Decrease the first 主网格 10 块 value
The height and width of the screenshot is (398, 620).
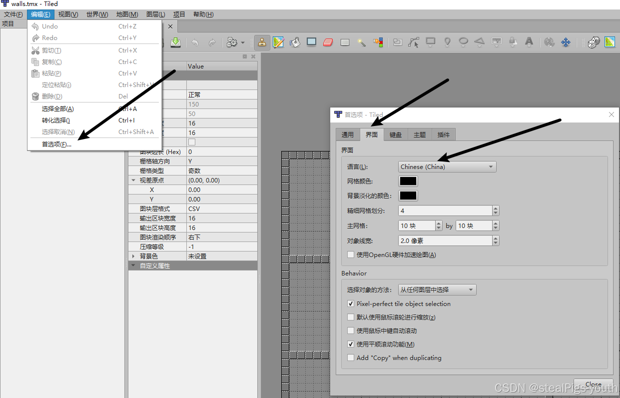coord(439,228)
